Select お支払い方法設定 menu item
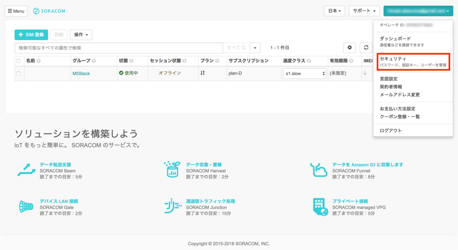 pos(397,109)
